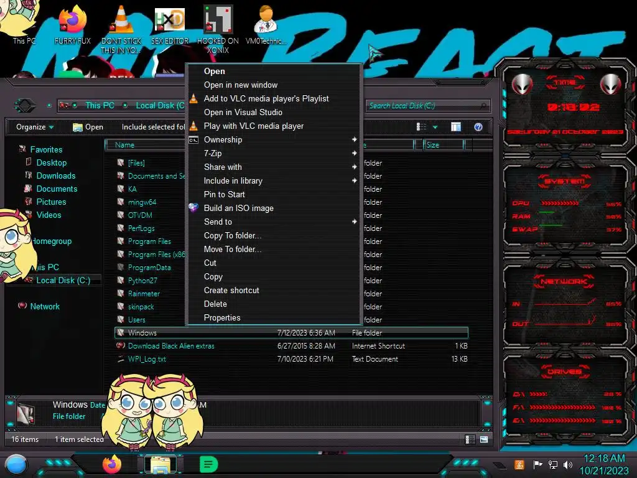Click the breadcrumb arrow before This PC

pos(75,105)
